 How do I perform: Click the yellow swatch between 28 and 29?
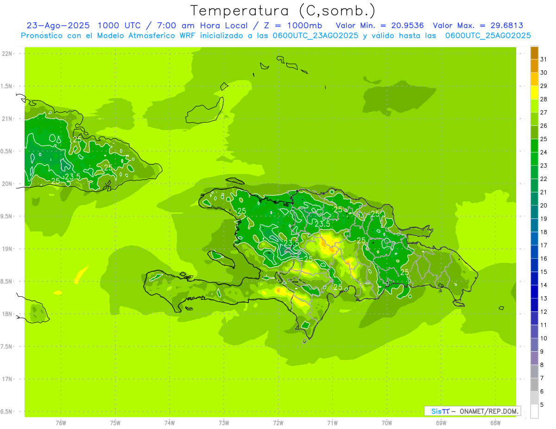(534, 93)
